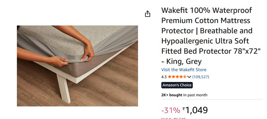The image size is (267, 119).
Task: Click the -31% discount label
Action: point(171,110)
